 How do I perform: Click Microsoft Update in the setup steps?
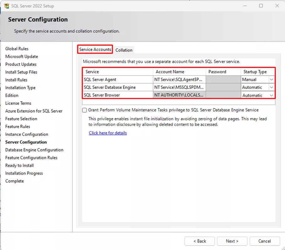(x=22, y=57)
